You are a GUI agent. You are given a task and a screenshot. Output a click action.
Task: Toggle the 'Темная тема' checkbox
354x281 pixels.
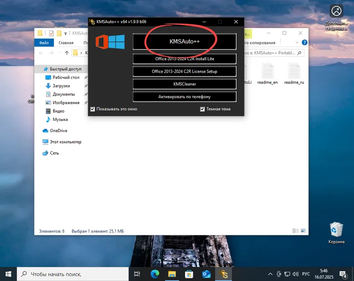(202, 109)
